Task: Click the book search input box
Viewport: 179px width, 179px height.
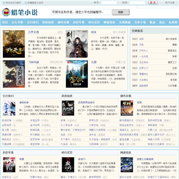Action: tap(81, 12)
